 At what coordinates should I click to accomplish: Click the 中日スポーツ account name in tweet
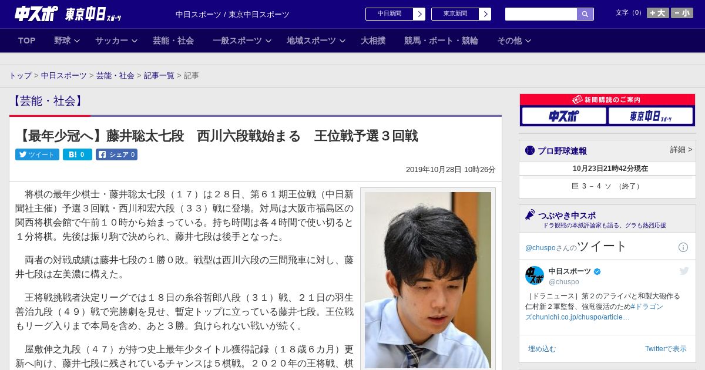pyautogui.click(x=570, y=271)
